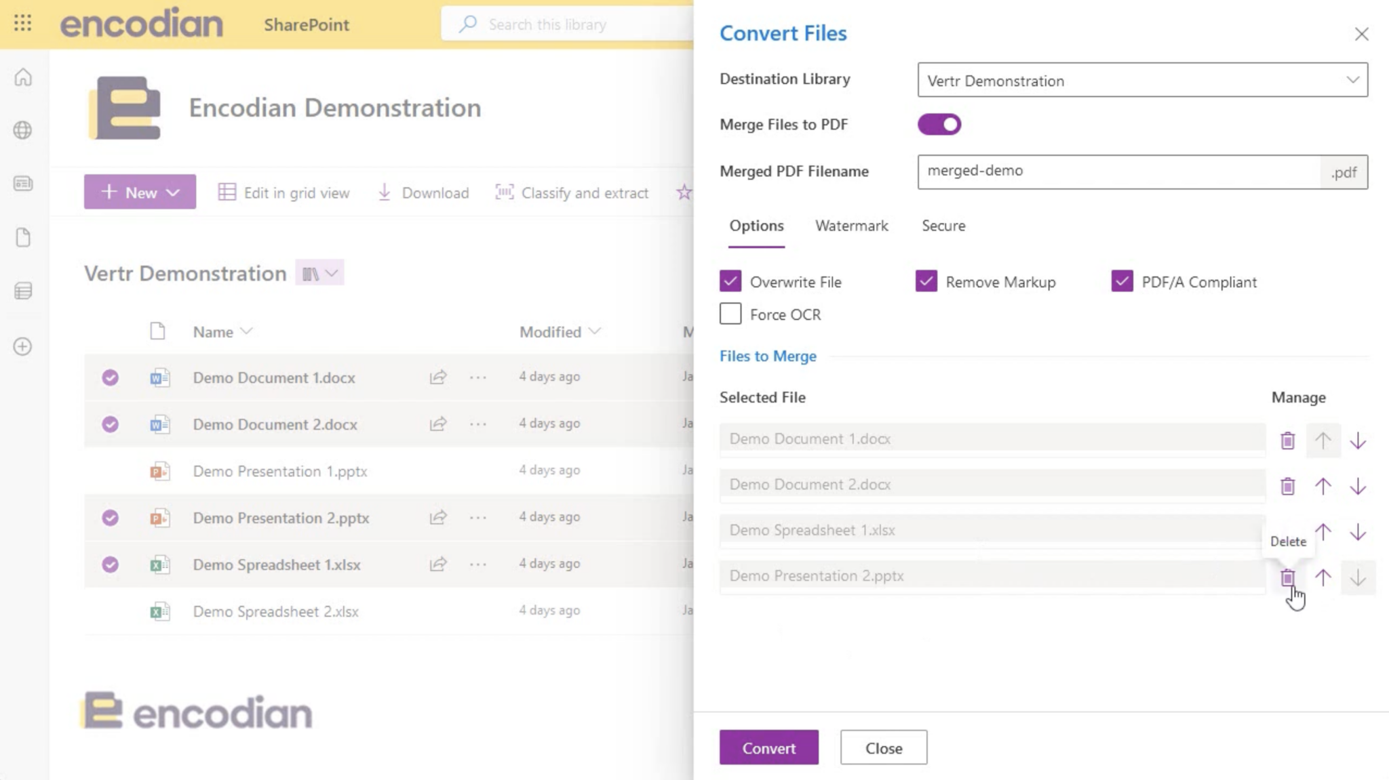The width and height of the screenshot is (1389, 780).
Task: Move Demo Presentation 2.pptx up in order
Action: pyautogui.click(x=1323, y=577)
